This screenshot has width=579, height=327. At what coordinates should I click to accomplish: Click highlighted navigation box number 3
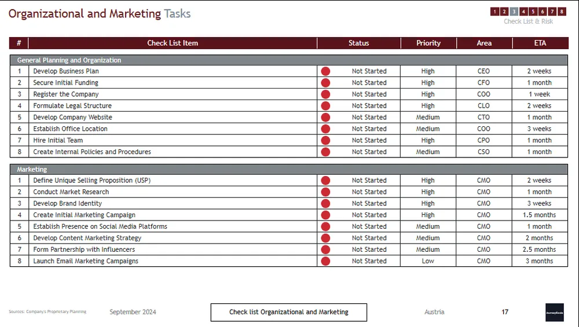(514, 12)
